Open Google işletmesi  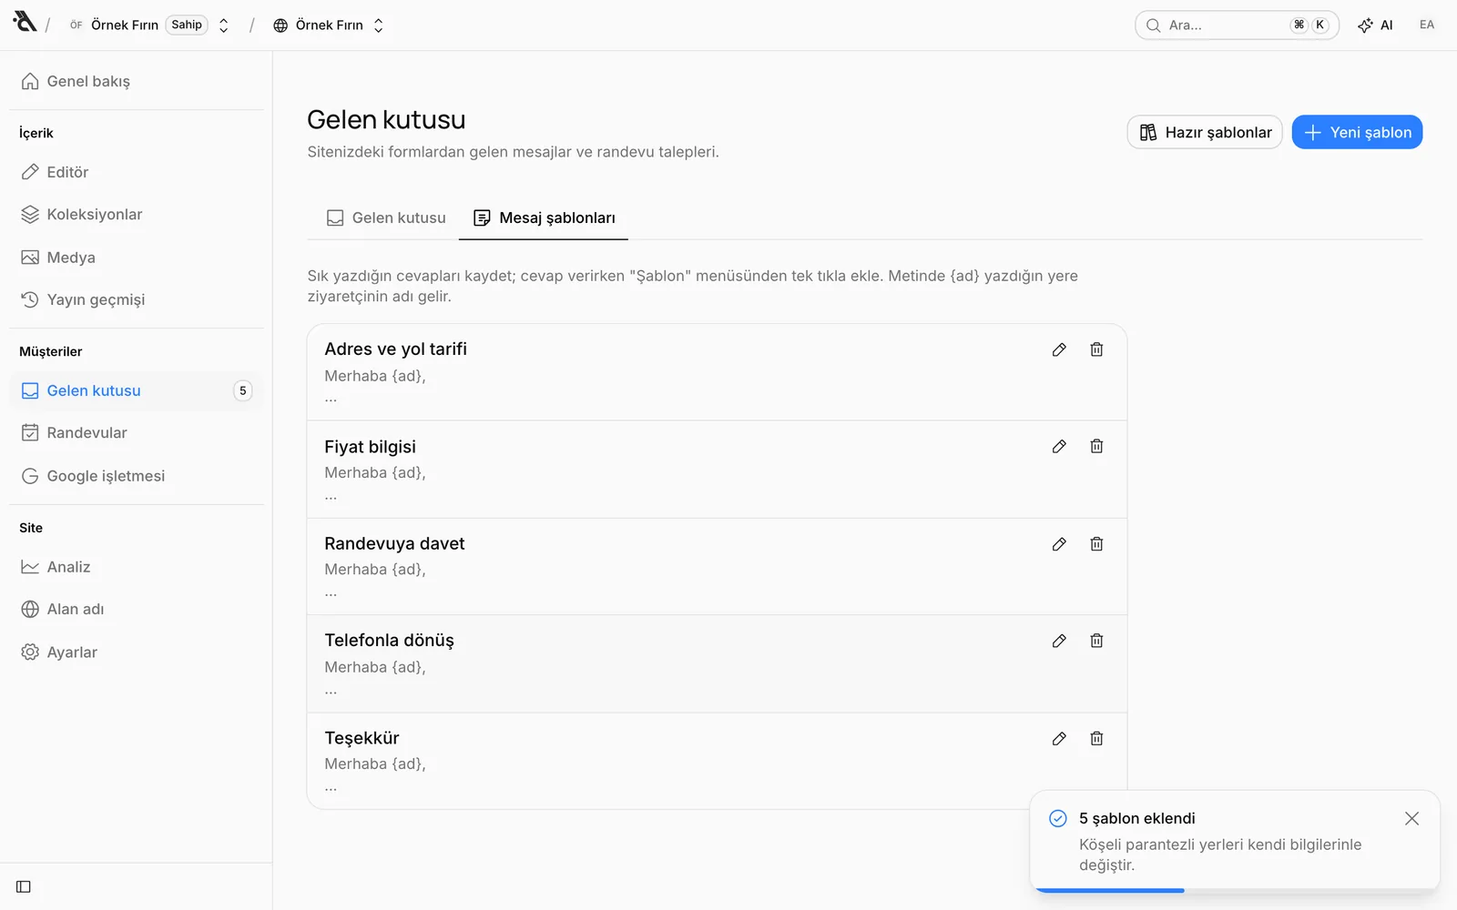(x=137, y=476)
